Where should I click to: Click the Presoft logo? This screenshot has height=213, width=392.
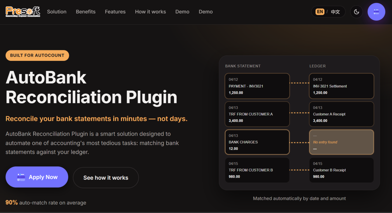[23, 11]
